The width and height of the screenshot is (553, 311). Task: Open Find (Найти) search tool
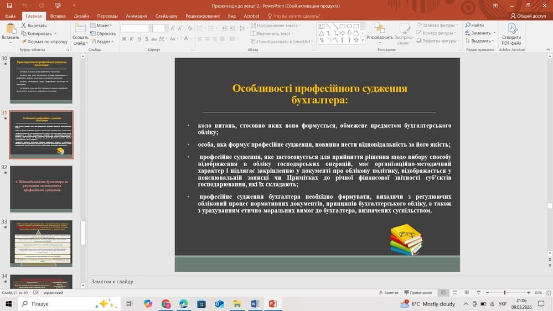coord(474,25)
